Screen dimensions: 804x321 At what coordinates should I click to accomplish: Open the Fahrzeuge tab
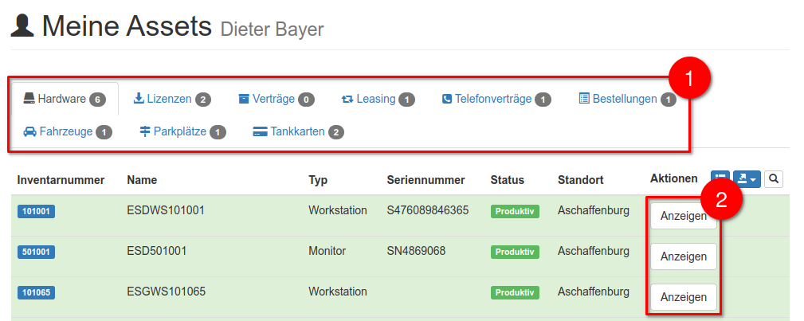pyautogui.click(x=68, y=132)
